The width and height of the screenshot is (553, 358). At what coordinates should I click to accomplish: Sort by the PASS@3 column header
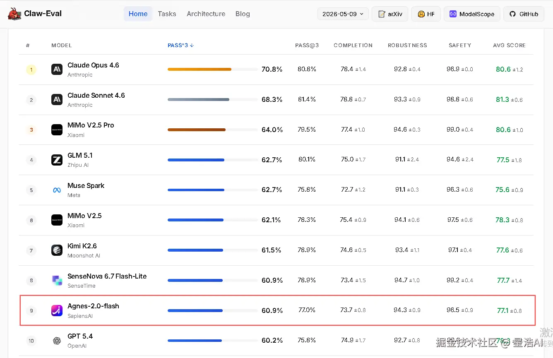click(x=307, y=45)
